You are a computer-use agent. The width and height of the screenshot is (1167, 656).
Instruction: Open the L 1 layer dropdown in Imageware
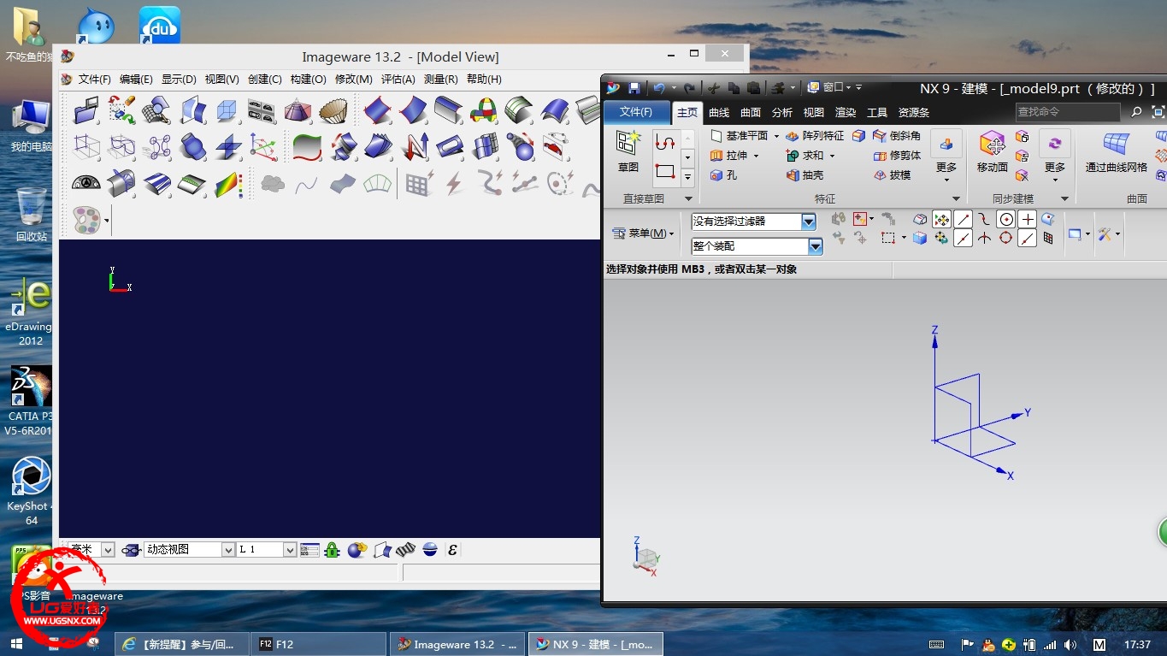[x=290, y=550]
